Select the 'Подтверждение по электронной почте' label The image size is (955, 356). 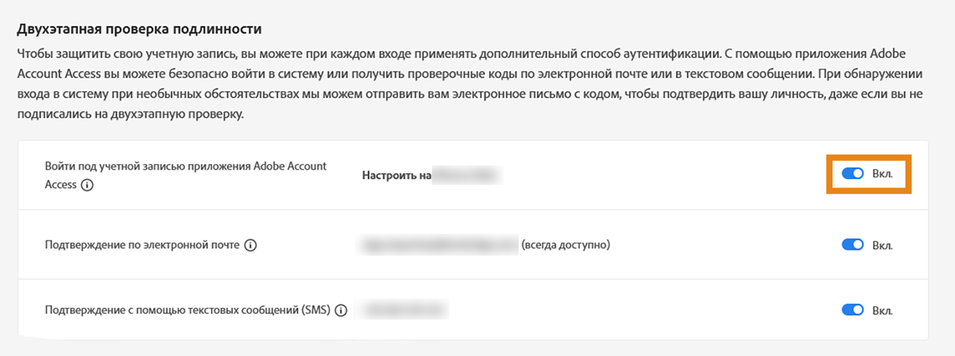point(142,245)
